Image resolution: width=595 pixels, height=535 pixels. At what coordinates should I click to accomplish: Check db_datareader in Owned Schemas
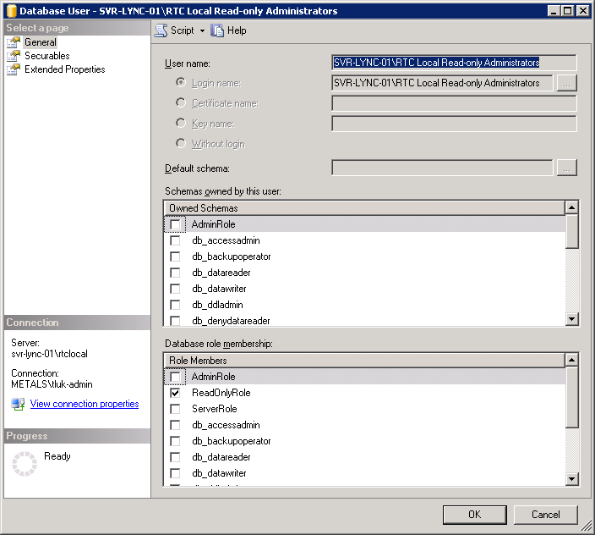(x=175, y=273)
